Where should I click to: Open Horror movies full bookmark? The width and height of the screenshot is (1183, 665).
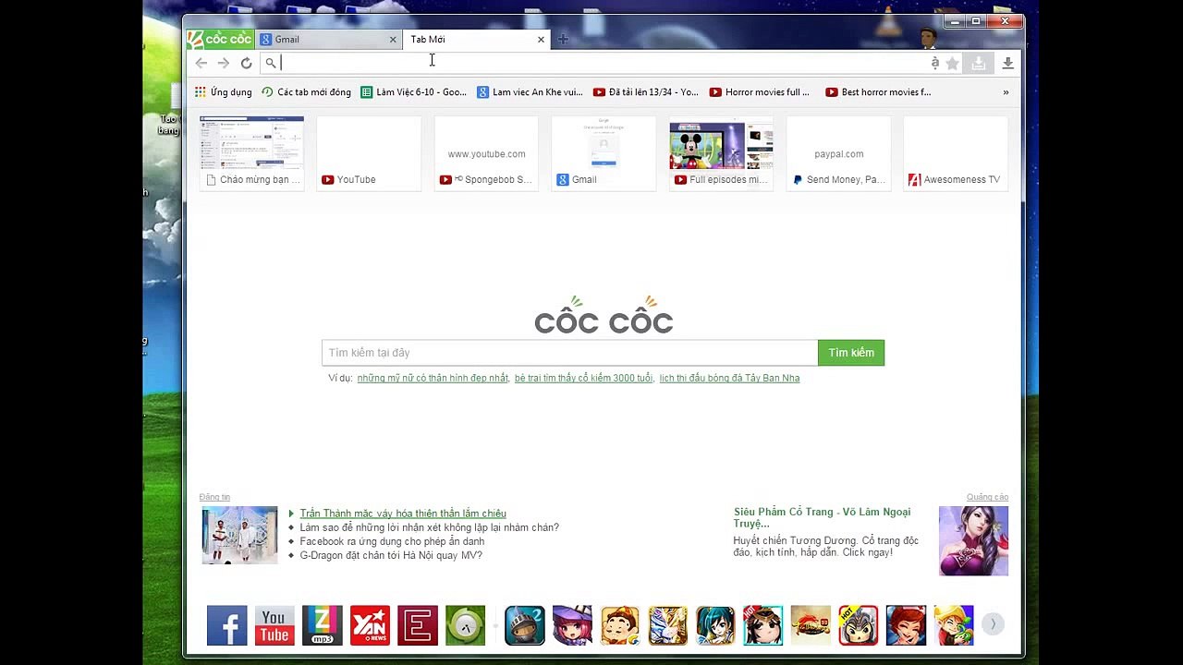pyautogui.click(x=760, y=92)
